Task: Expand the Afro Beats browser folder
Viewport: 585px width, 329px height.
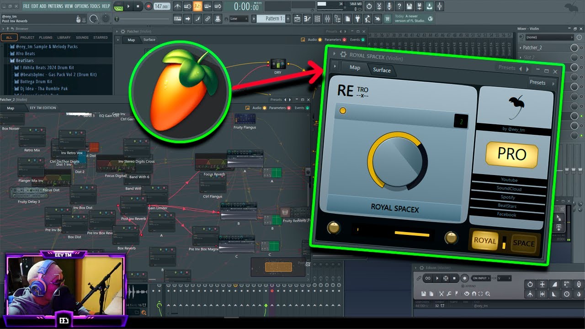Action: tap(26, 53)
